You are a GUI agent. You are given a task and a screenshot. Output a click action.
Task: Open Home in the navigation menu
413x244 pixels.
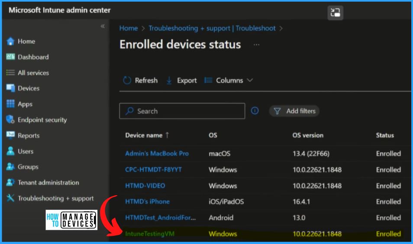pos(26,41)
